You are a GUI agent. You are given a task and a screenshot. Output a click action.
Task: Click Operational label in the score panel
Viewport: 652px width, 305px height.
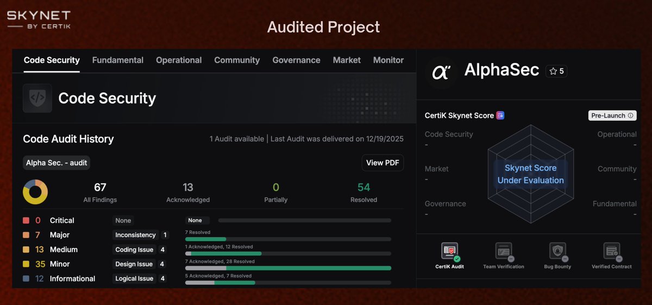(617, 134)
